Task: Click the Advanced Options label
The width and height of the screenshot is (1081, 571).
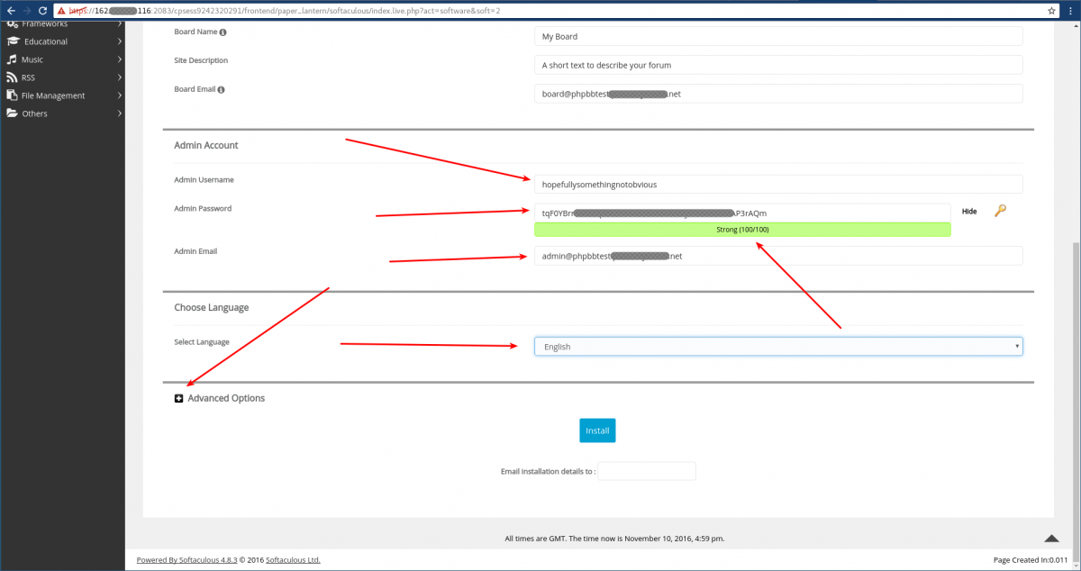Action: [226, 398]
